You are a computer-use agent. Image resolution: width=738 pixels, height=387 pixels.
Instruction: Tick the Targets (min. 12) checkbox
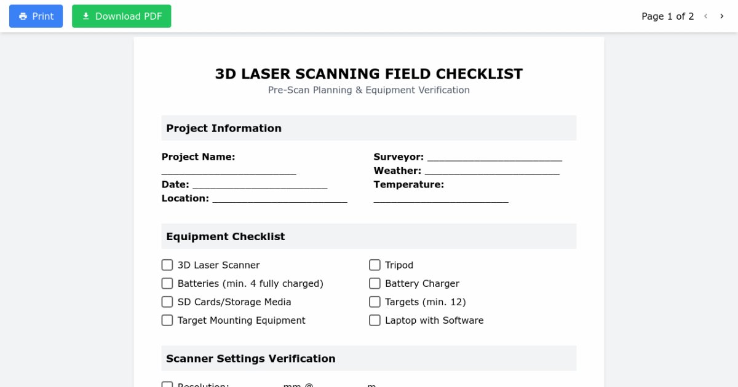click(375, 302)
